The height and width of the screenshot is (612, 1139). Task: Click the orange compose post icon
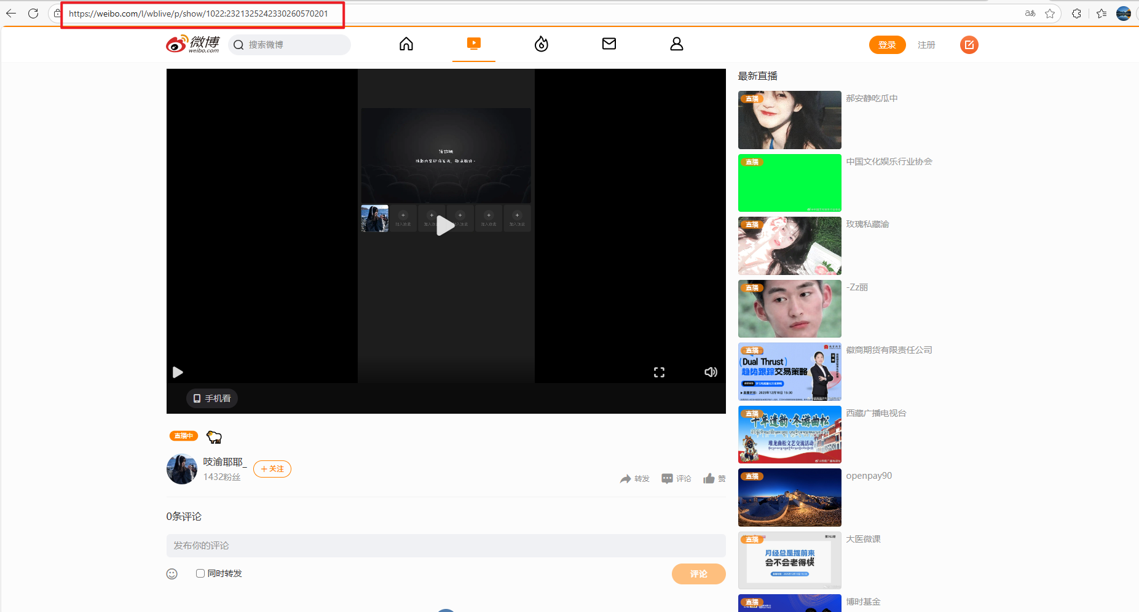tap(969, 45)
